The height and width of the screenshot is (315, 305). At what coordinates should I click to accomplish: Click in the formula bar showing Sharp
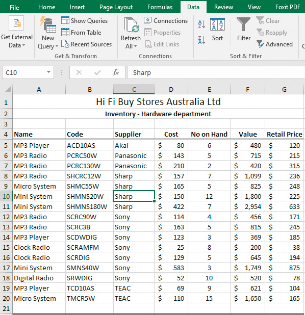coord(216,72)
